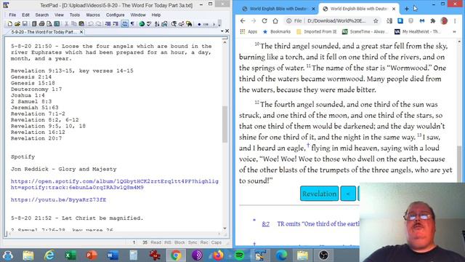The height and width of the screenshot is (262, 465).
Task: Click previous chapter '<' button
Action: click(348, 194)
